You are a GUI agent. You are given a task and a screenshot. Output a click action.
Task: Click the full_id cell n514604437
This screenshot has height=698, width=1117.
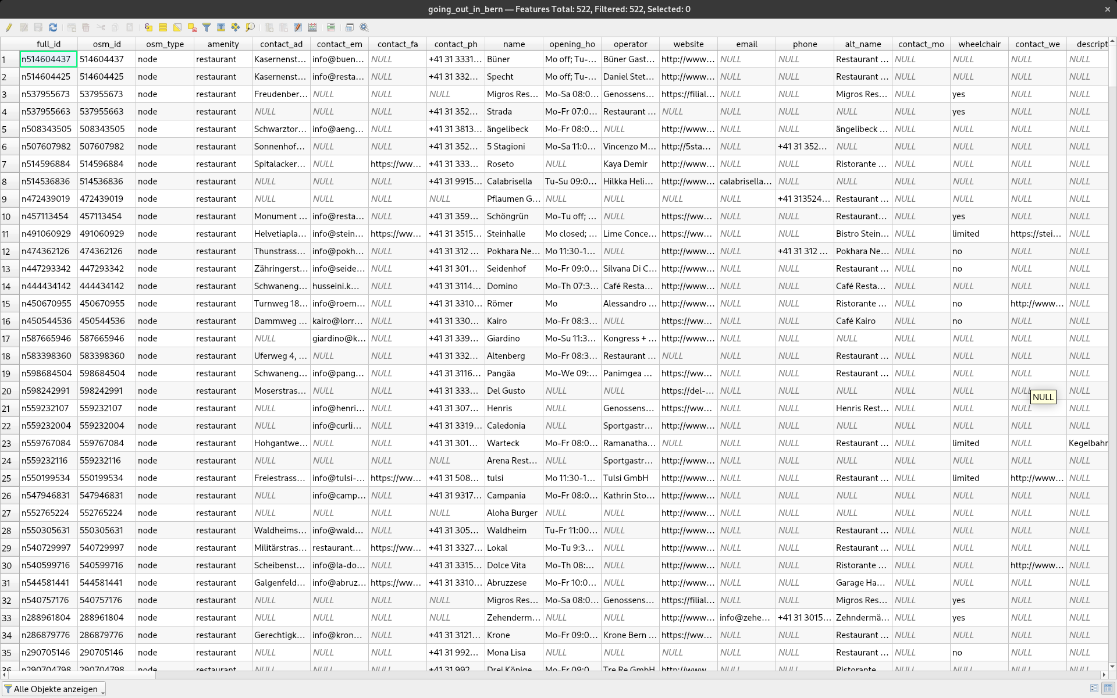coord(48,59)
